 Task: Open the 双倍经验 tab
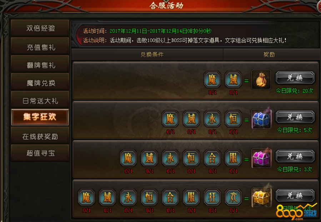40,28
